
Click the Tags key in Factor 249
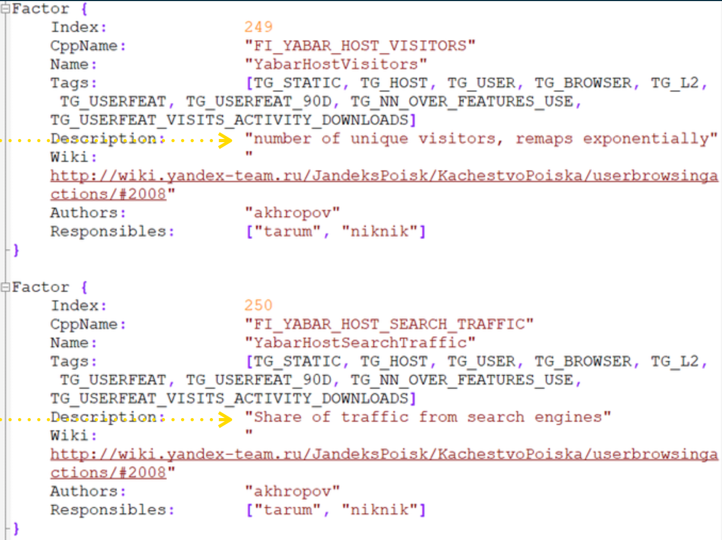tap(74, 83)
